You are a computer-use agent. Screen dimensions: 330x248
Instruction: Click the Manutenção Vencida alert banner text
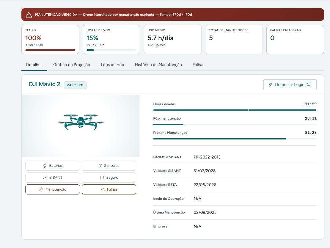click(114, 15)
